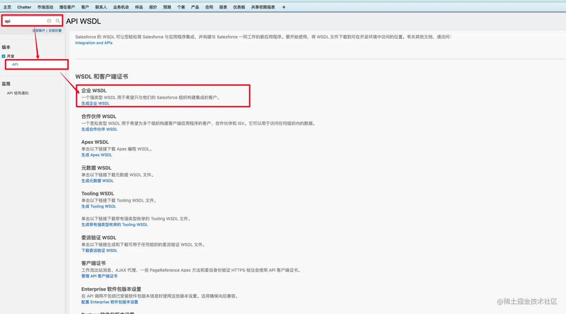566x314 pixels.
Task: Open the Integration and APIs link
Action: [94, 43]
